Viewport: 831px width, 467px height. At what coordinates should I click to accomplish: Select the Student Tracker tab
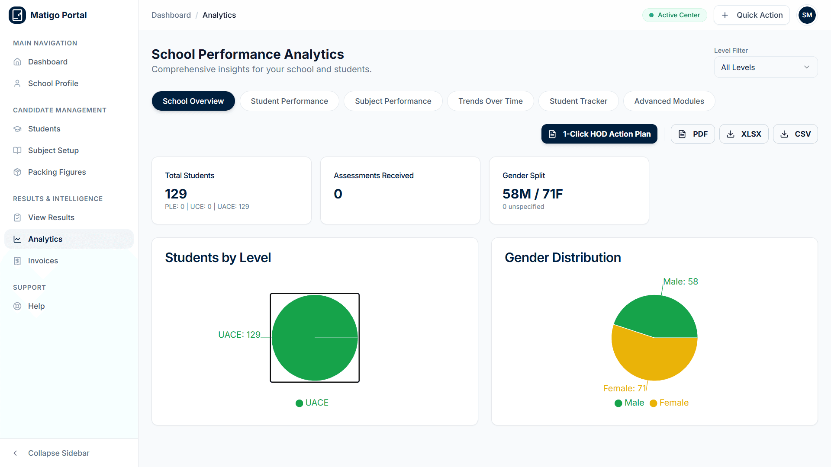click(x=578, y=101)
